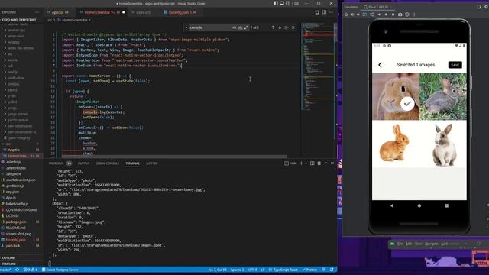The width and height of the screenshot is (489, 275).
Task: Toggle Match Whole Word in find widget
Action: (x=240, y=27)
